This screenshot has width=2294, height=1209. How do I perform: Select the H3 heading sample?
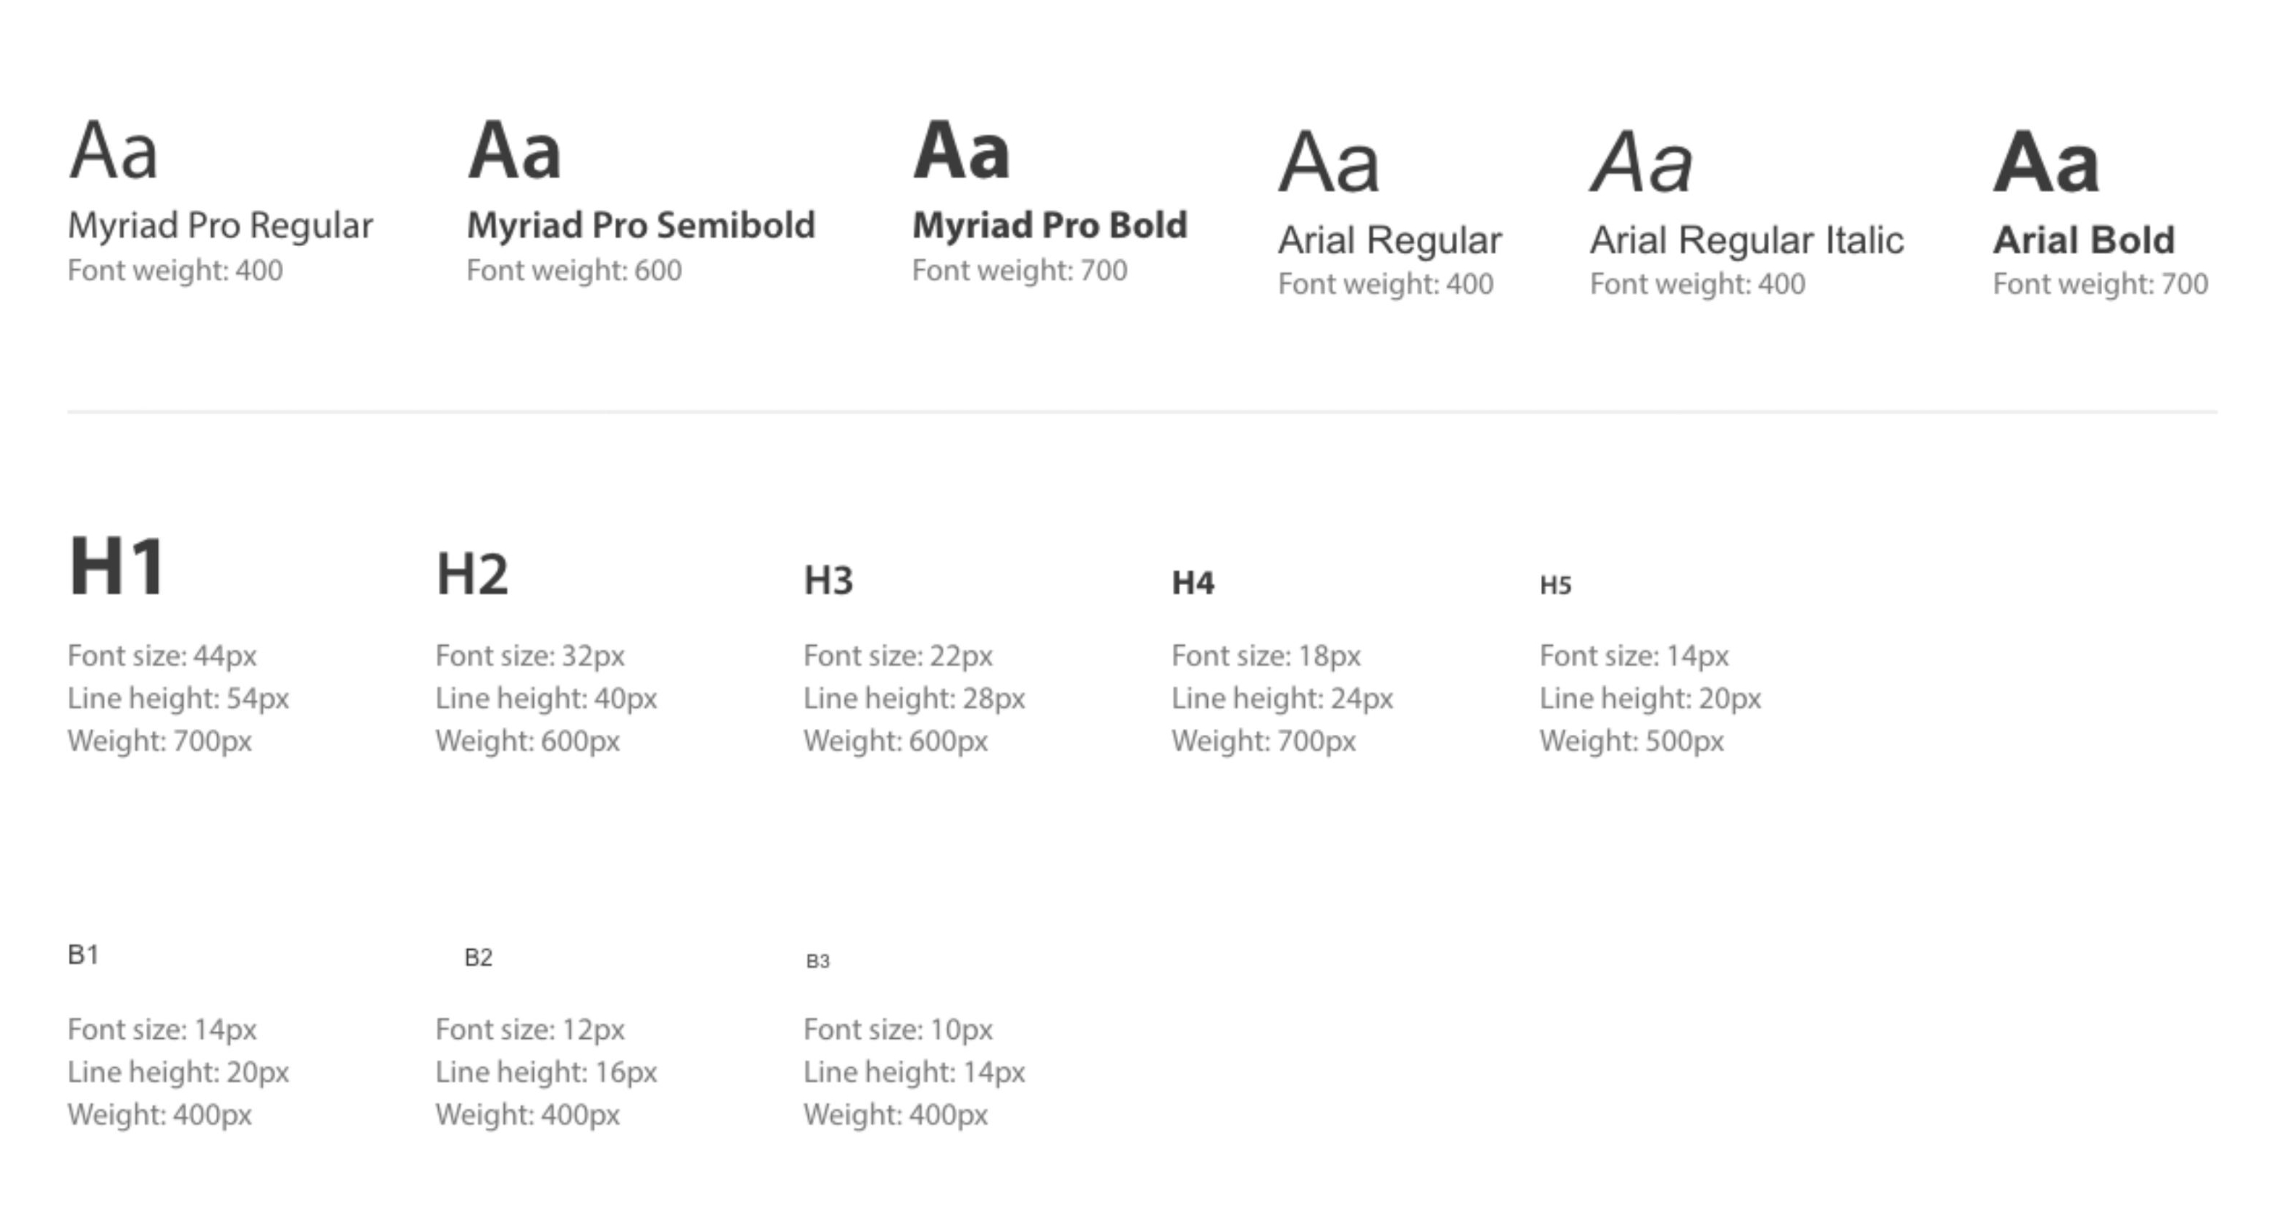point(828,581)
